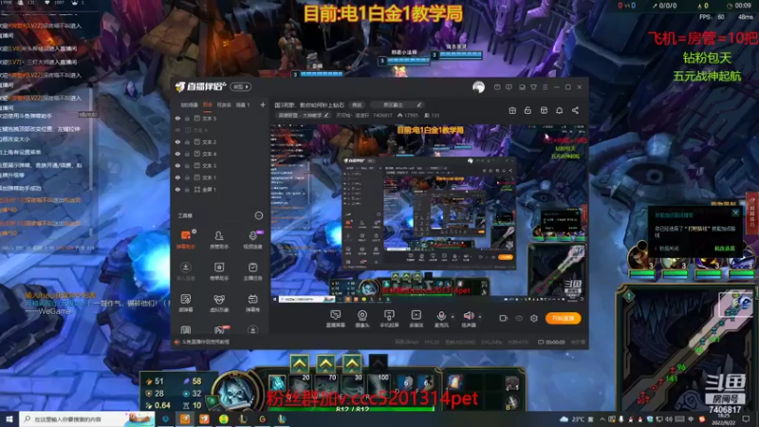Image resolution: width=759 pixels, height=427 pixels.
Task: Add a new scene with the plus button
Action: coord(263,104)
